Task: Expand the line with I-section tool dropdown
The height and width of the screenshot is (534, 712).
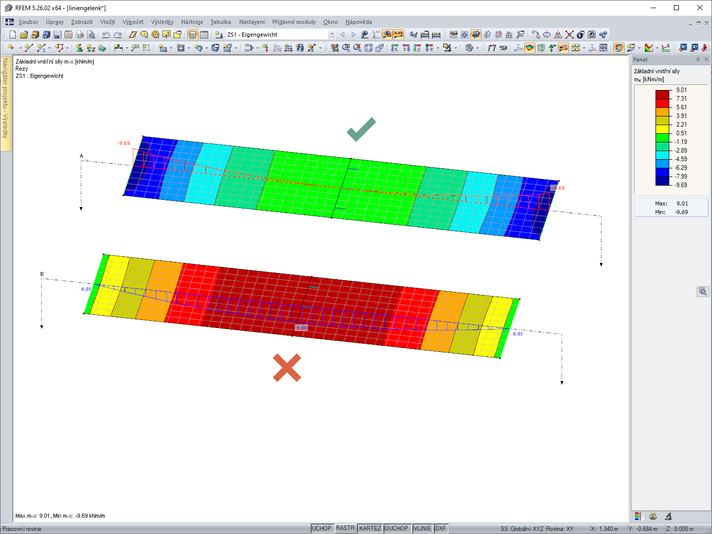Action: (x=50, y=48)
